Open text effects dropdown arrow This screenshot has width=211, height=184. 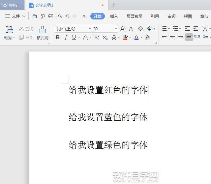pos(119,37)
